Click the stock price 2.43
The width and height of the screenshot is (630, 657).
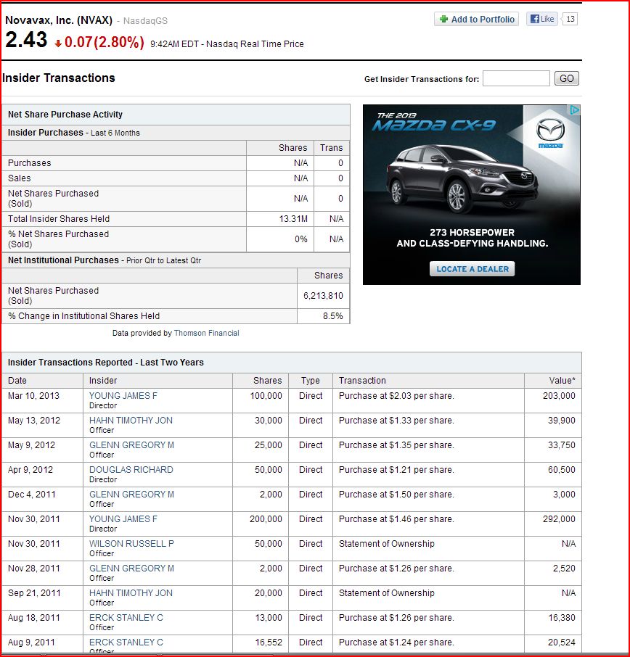[x=26, y=40]
